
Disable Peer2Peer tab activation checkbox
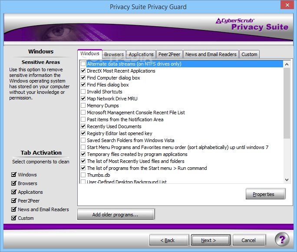13,201
